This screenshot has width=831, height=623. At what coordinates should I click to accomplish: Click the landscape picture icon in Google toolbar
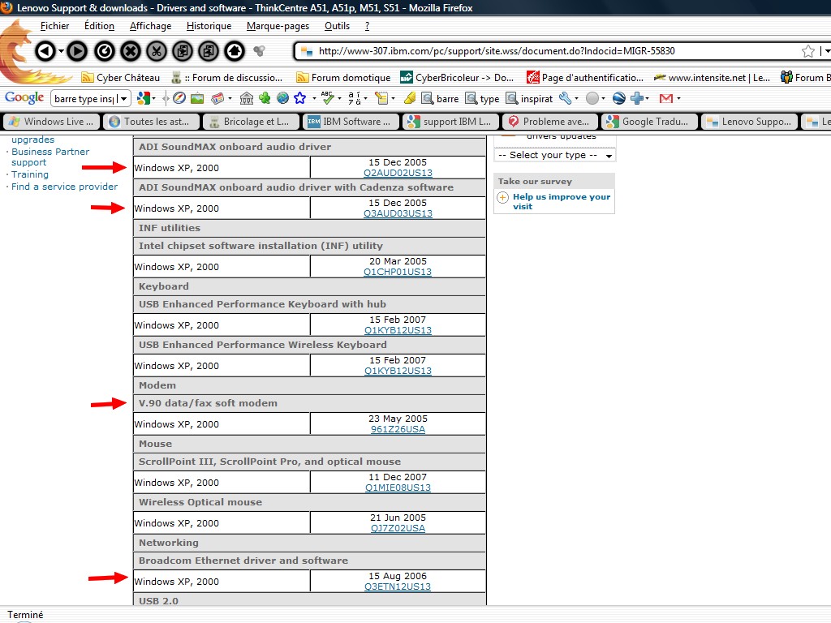click(197, 98)
